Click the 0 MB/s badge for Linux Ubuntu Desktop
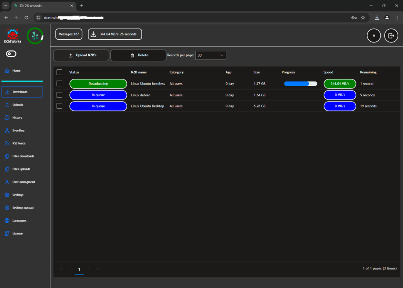 (340, 106)
